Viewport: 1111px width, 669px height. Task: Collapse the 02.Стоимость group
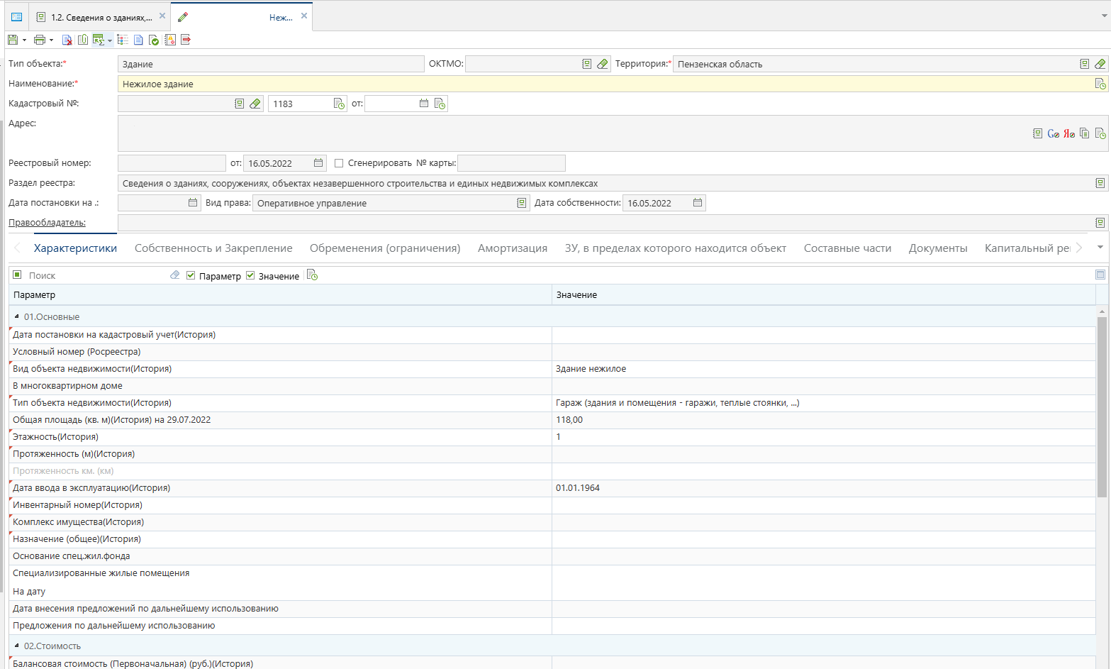pos(17,646)
